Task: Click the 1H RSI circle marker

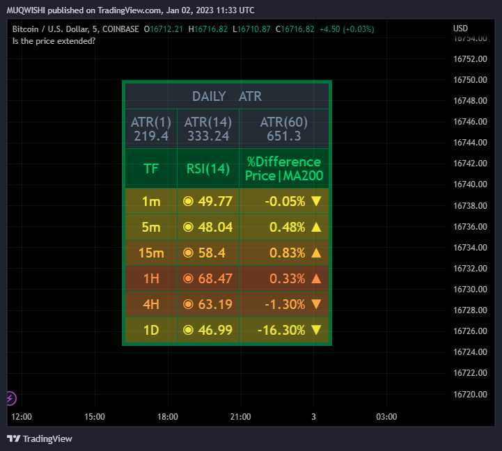Action: pos(188,278)
